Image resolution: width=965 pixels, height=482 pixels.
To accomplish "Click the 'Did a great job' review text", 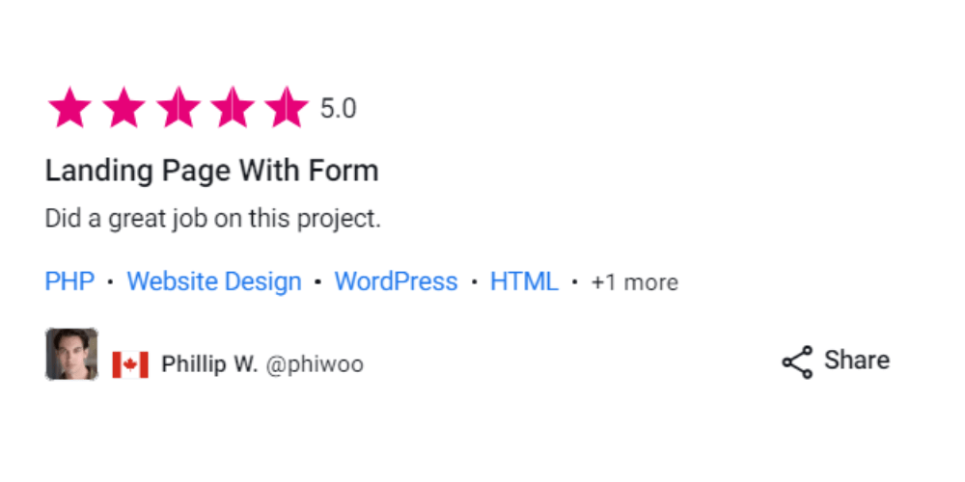I will tap(213, 219).
